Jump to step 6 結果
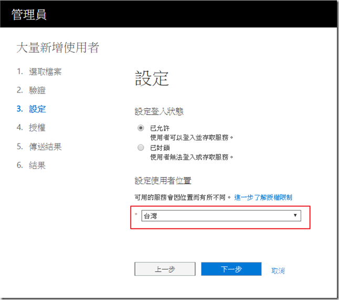Viewport: 339px width, 300px height. point(37,165)
